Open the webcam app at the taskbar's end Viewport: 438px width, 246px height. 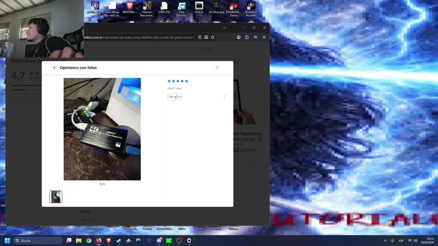pos(189,241)
